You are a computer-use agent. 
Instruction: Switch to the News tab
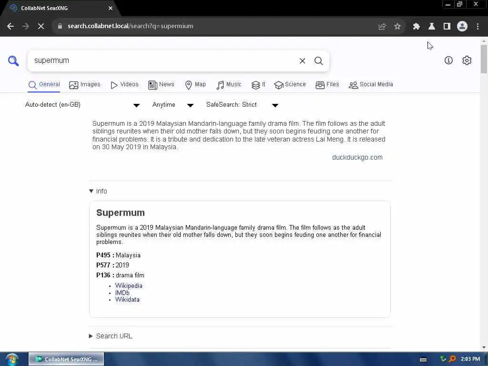[x=161, y=85]
